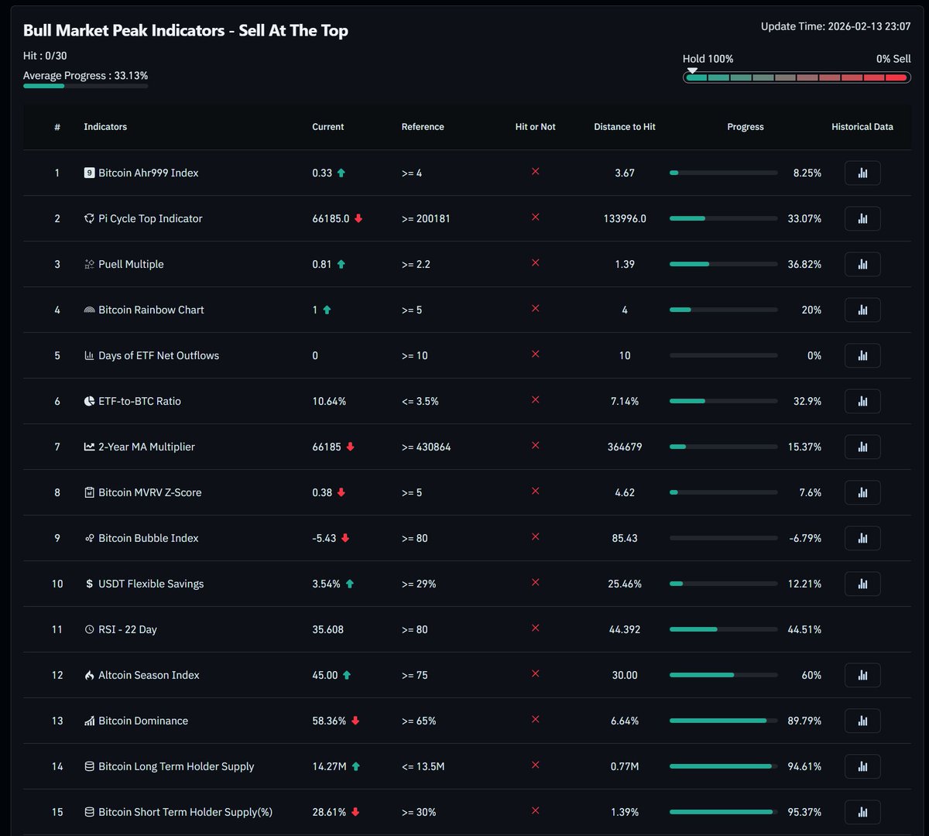Open historical chart for Bitcoin Long Term Holder Supply

[x=862, y=766]
